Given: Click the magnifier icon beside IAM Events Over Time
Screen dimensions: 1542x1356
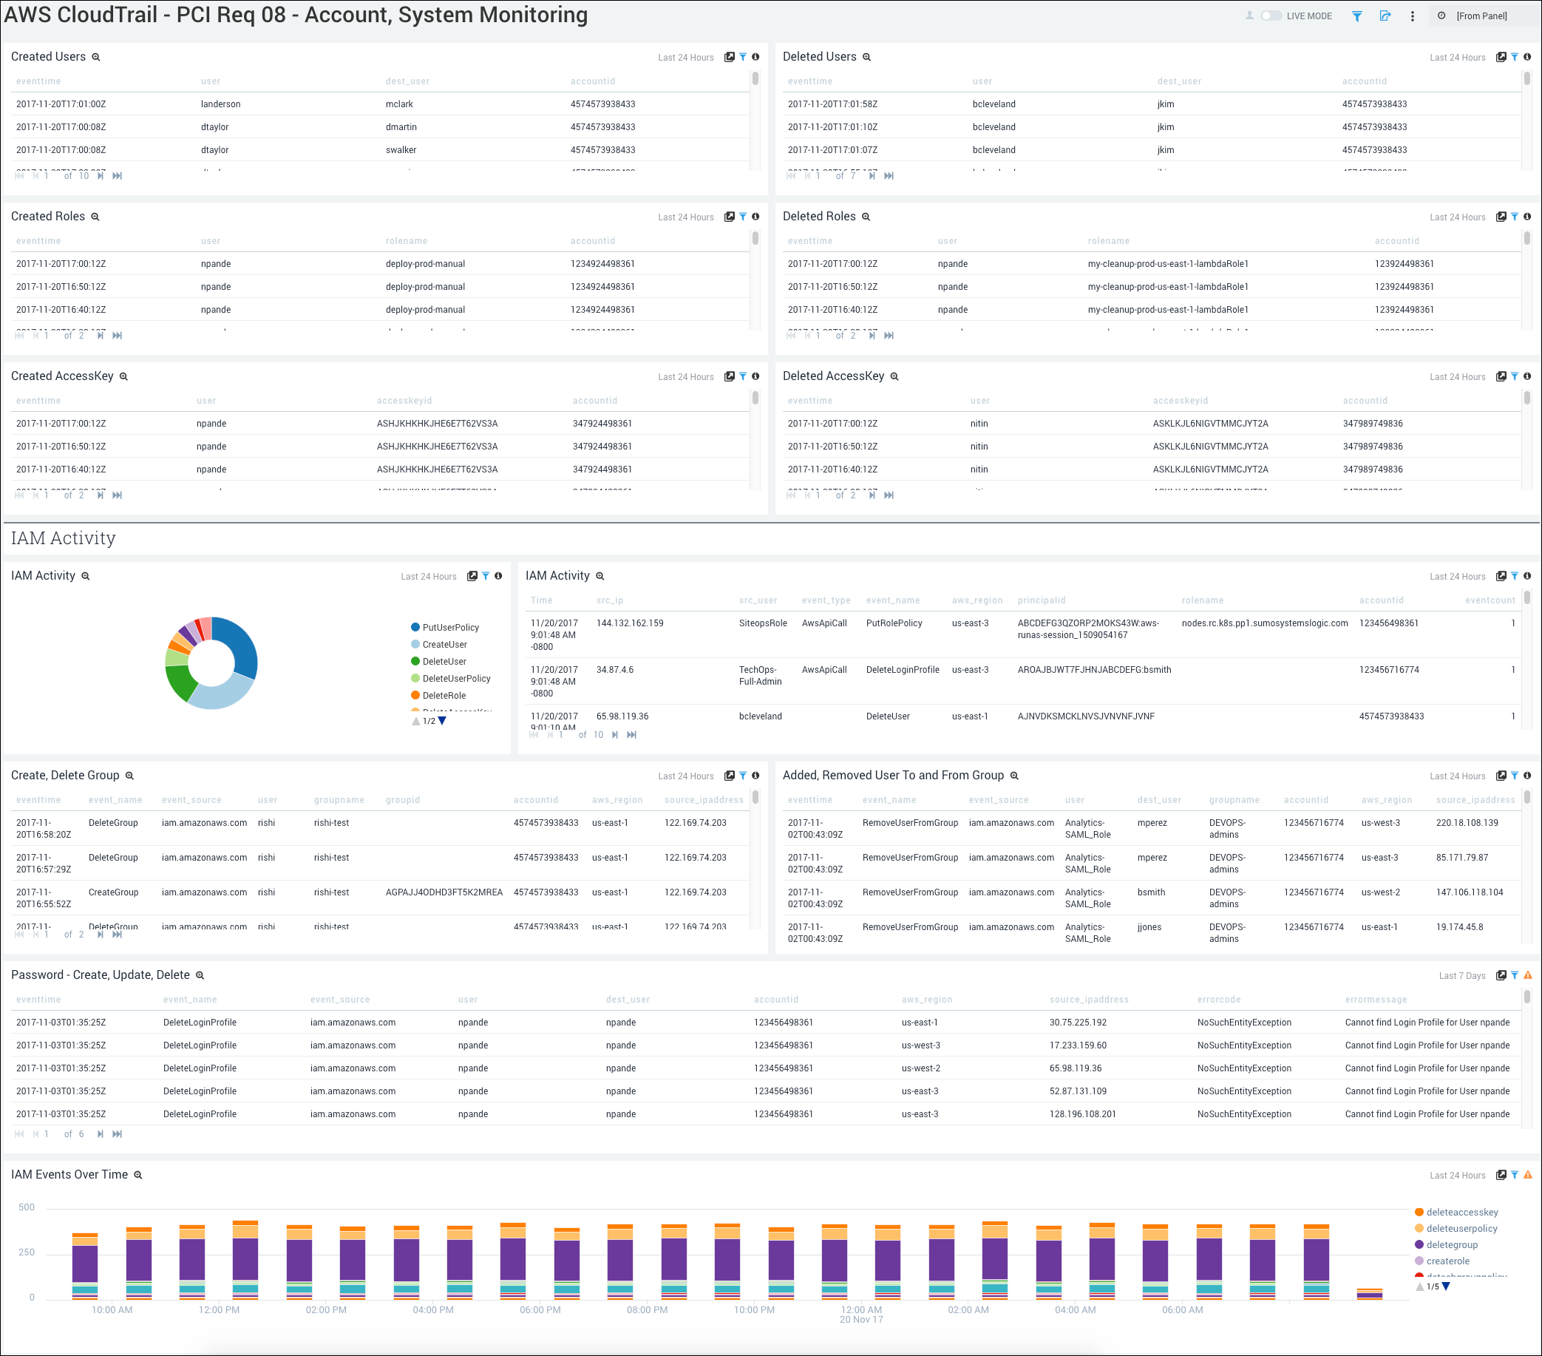Looking at the screenshot, I should (138, 1175).
